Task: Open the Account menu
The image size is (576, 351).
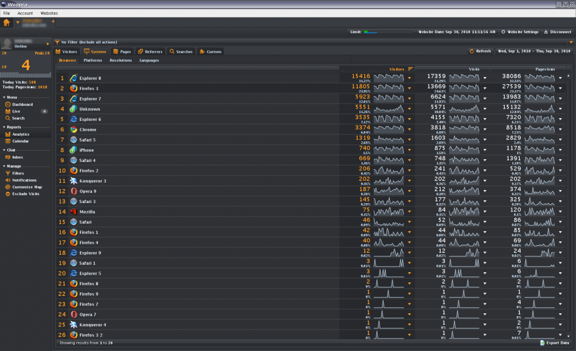Action: click(25, 13)
